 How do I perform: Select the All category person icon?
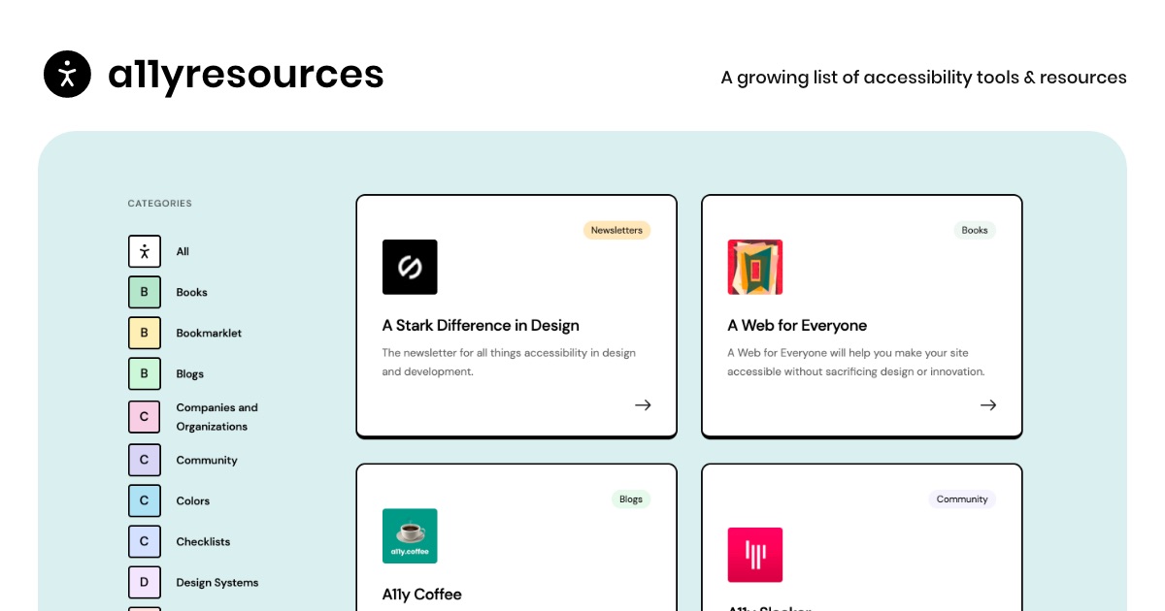(x=144, y=251)
